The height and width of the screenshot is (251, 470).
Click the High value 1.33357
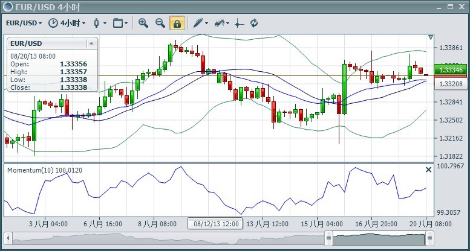tap(73, 72)
